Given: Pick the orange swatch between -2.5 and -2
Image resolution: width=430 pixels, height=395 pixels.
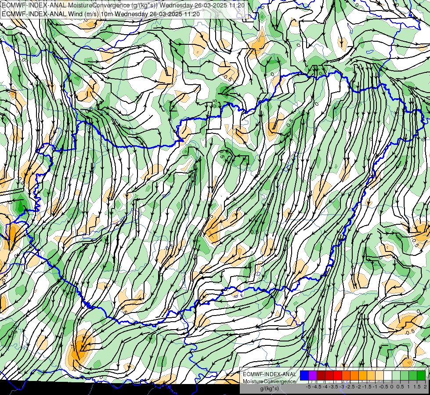Looking at the screenshot, I should coord(354,375).
